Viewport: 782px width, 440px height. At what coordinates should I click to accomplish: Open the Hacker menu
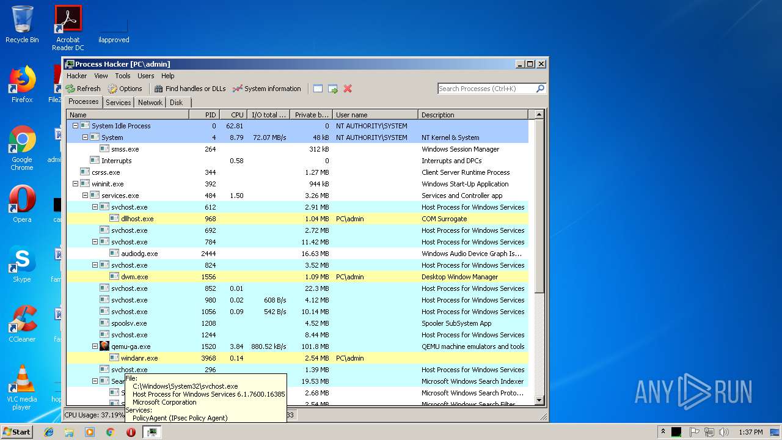76,76
